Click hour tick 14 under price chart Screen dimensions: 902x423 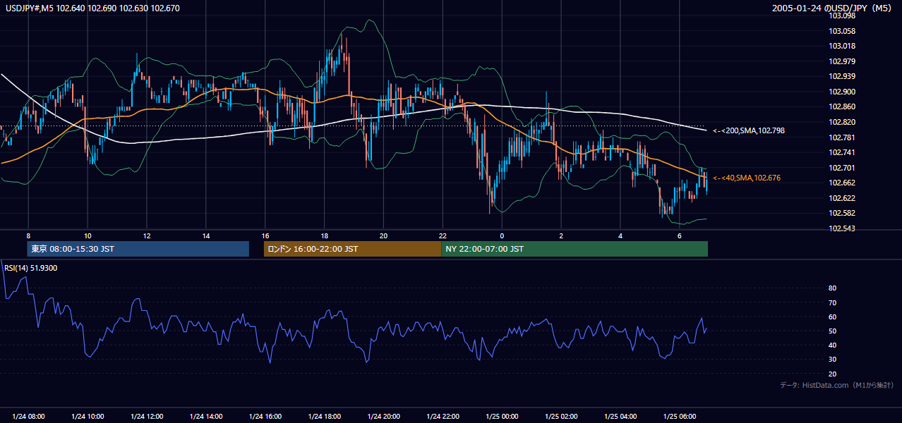[206, 235]
